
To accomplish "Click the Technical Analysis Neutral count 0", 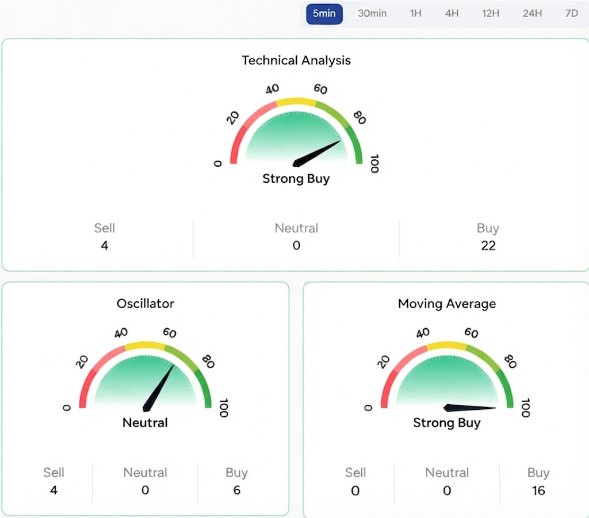I will pyautogui.click(x=296, y=245).
